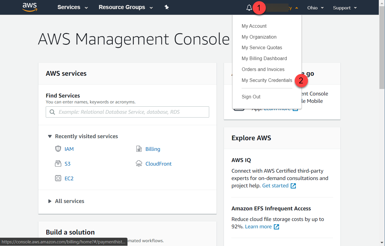Open the CloudFront service link
This screenshot has height=246, width=385.
(x=158, y=164)
